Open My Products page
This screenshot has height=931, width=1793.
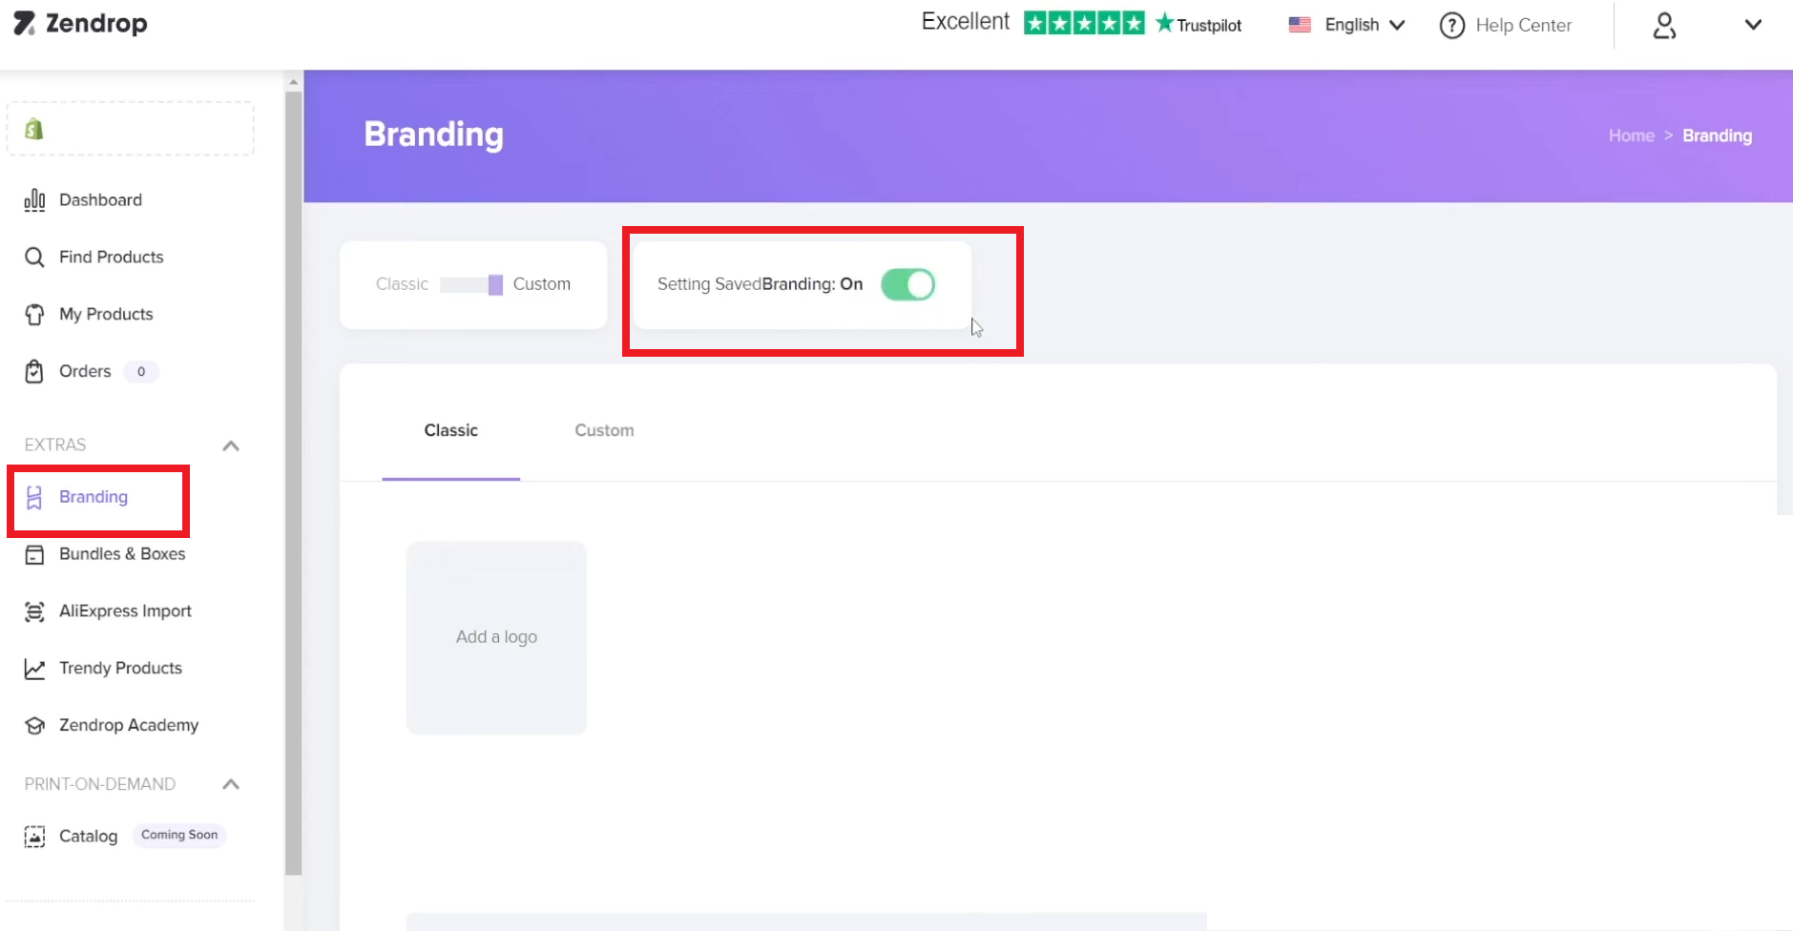click(106, 314)
